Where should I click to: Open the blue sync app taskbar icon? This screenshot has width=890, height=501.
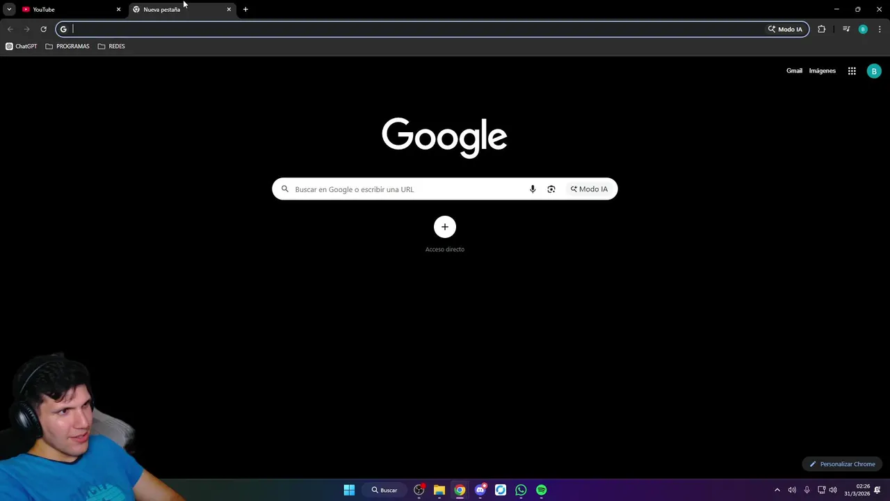pyautogui.click(x=501, y=490)
